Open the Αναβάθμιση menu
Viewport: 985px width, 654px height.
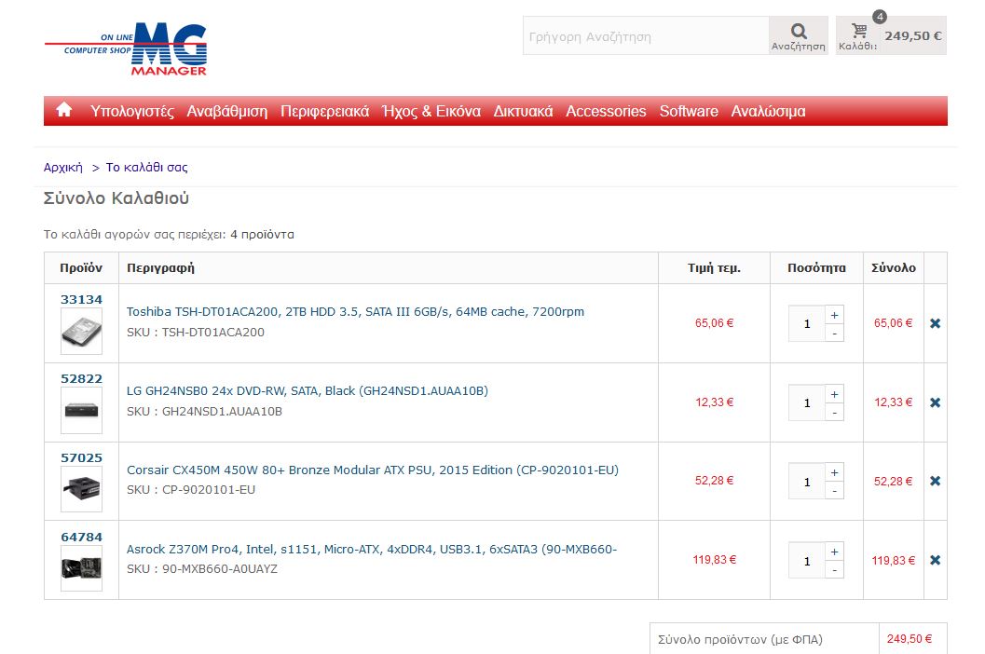226,111
